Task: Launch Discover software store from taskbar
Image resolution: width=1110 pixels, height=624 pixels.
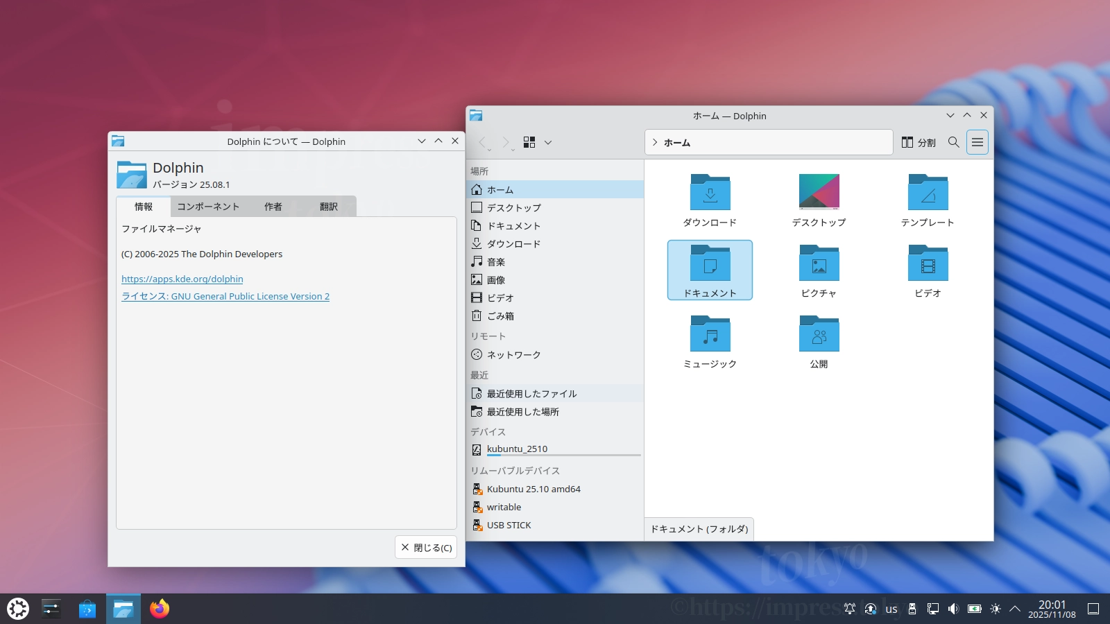Action: [x=87, y=609]
